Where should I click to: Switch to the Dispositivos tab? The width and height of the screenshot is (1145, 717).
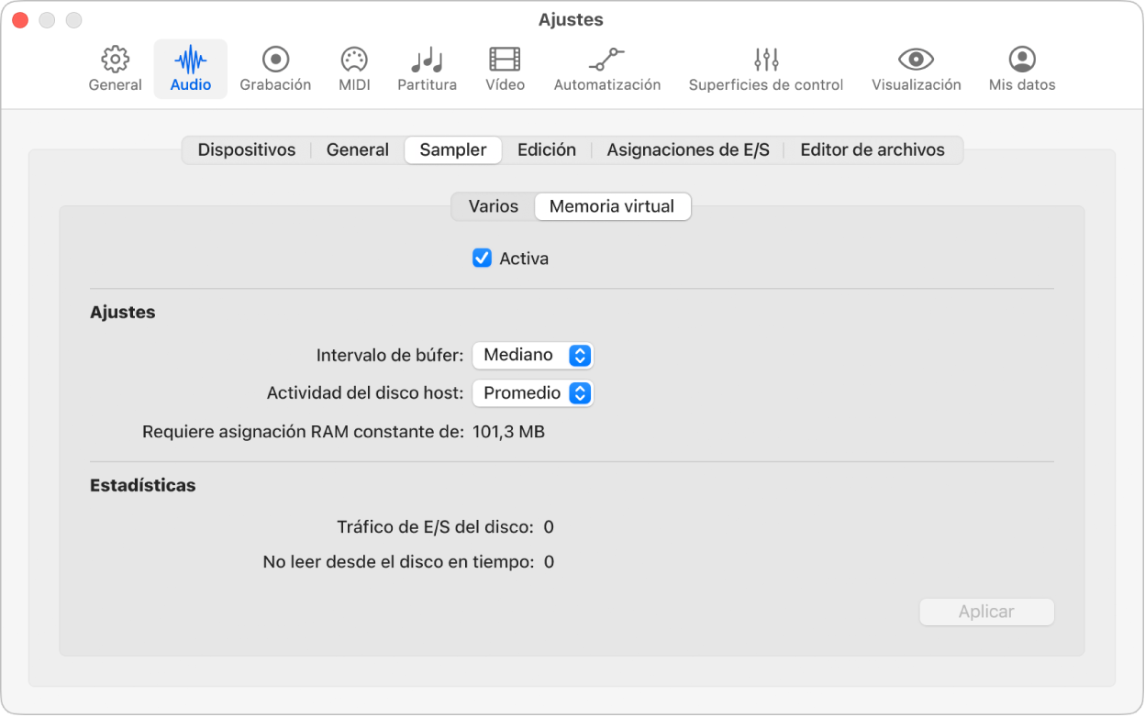(x=247, y=150)
